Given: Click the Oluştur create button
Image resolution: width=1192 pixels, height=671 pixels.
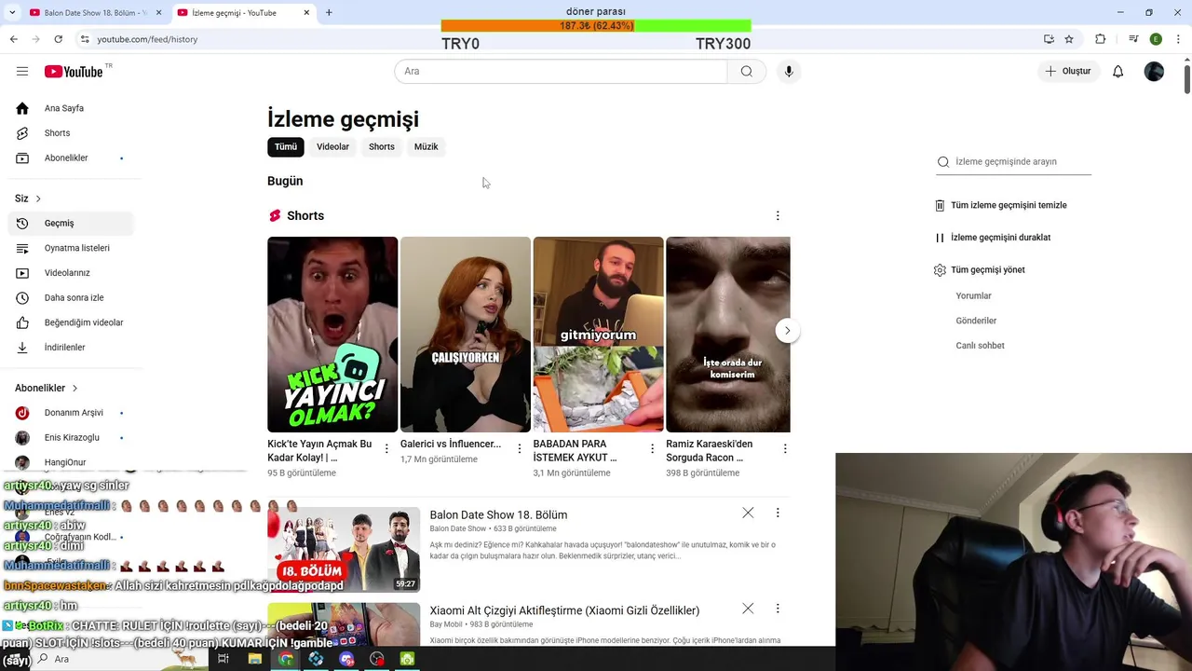Looking at the screenshot, I should pos(1069,72).
